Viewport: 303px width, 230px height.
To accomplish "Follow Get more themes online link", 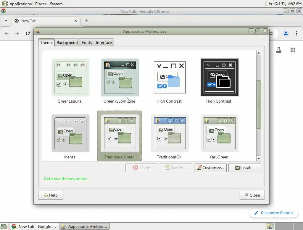I will pos(65,179).
